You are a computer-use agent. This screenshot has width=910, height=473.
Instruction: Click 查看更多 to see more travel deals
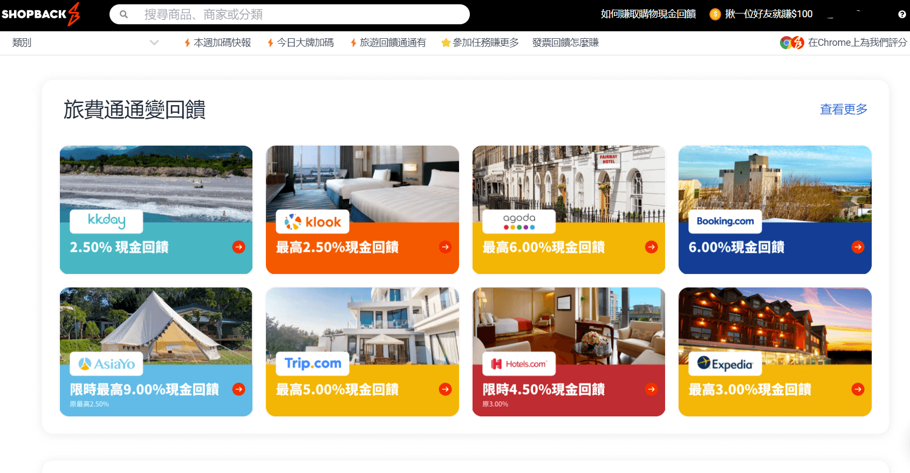pos(844,109)
